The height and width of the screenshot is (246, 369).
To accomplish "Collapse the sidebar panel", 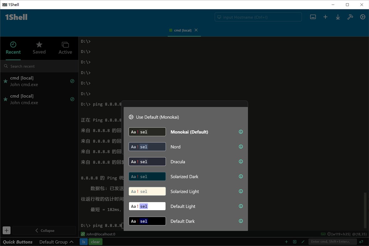I will coord(45,230).
